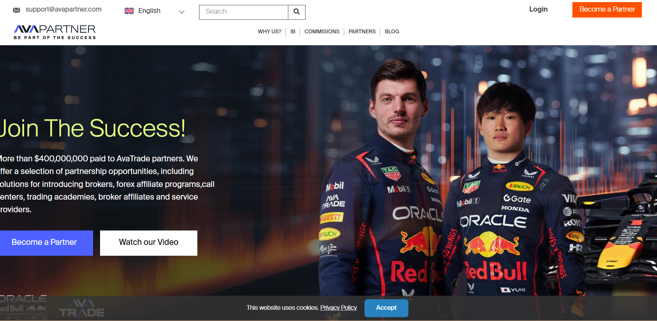This screenshot has height=321, width=657.
Task: Visit the BLOG section
Action: (392, 32)
